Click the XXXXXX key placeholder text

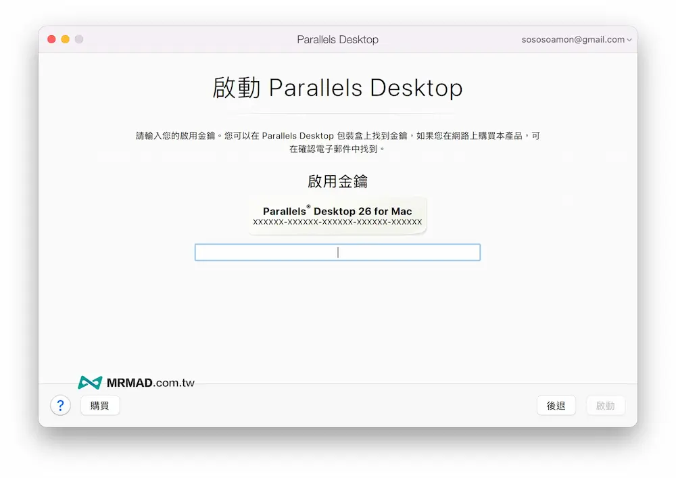coord(337,222)
